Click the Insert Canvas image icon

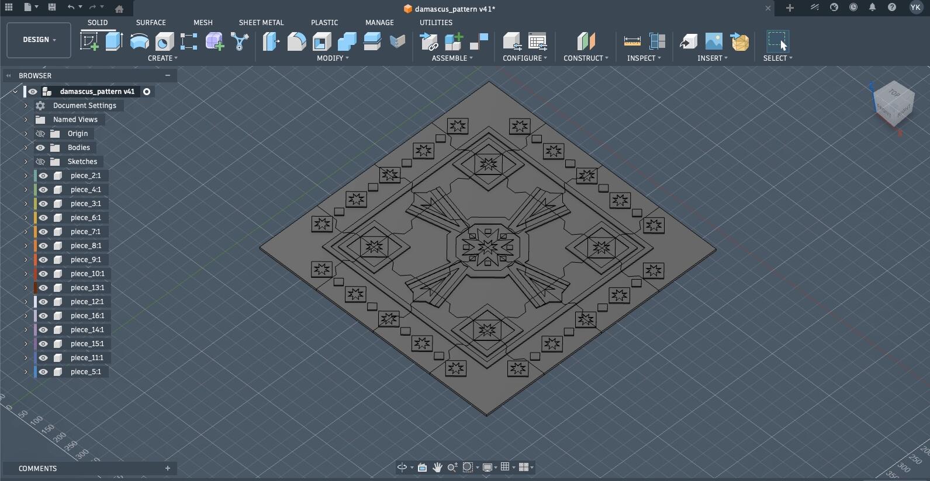point(714,41)
